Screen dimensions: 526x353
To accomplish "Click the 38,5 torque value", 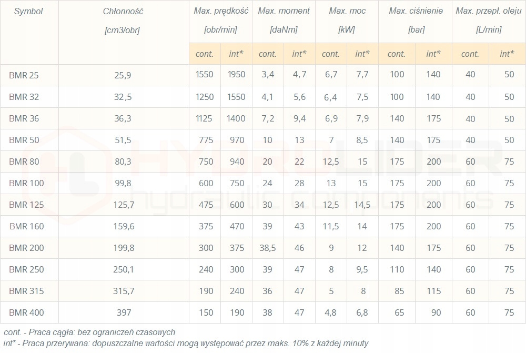I will (268, 248).
